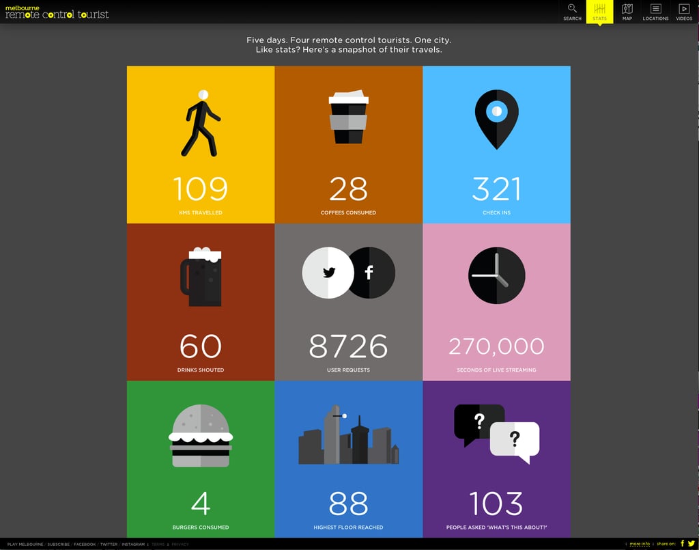Select the Stats tab in header
The height and width of the screenshot is (550, 699).
[599, 12]
